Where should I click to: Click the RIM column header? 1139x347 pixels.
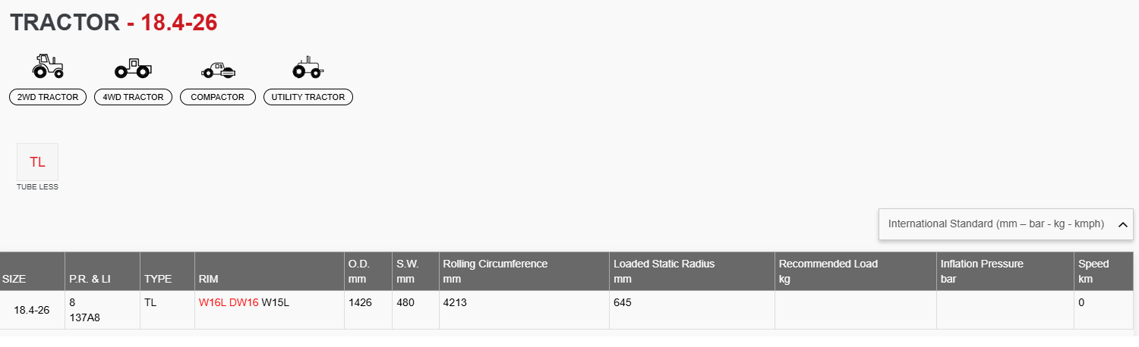(x=209, y=279)
